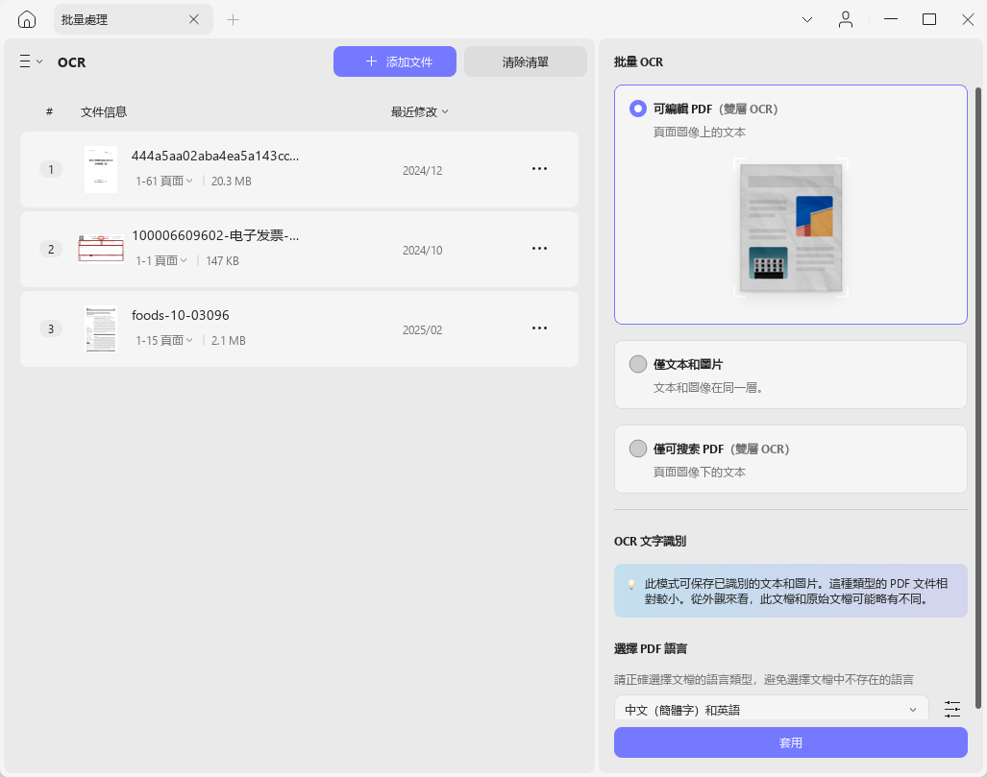
Task: Select 僅文本和圖片 radio option
Action: coord(637,364)
